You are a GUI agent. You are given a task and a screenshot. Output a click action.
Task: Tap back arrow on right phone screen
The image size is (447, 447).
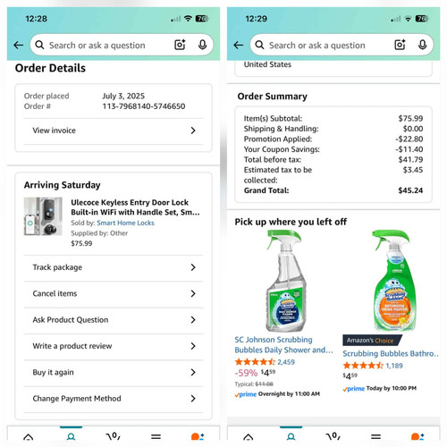(x=239, y=46)
